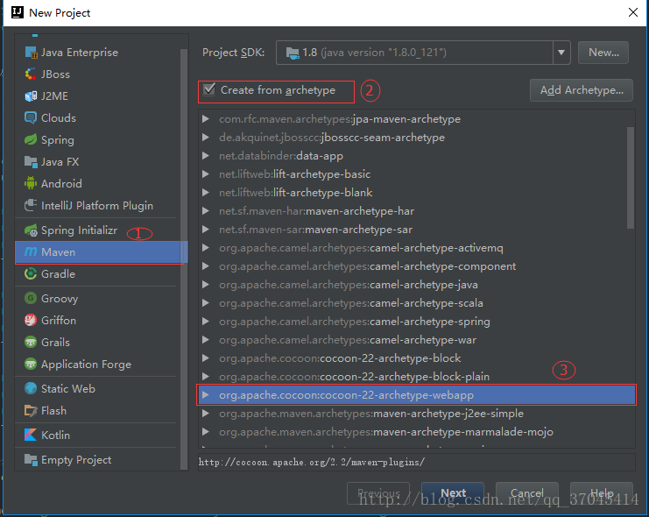The image size is (649, 517).
Task: Click the Java Enterprise icon
Action: click(31, 53)
